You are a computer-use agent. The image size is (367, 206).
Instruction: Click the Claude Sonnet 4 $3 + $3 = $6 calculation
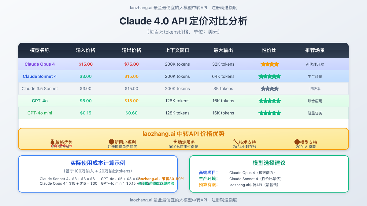(x=67, y=179)
